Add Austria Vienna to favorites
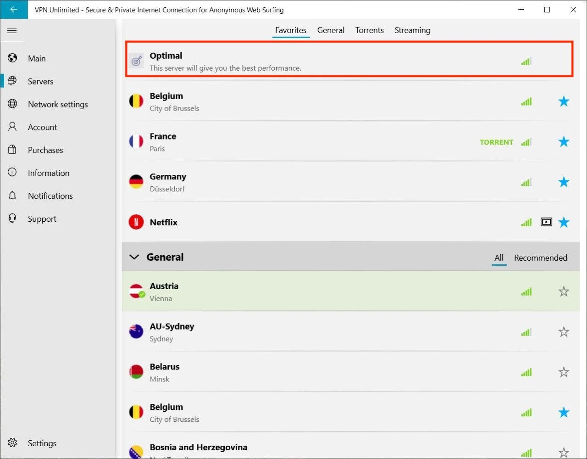Image resolution: width=587 pixels, height=459 pixels. [x=564, y=291]
